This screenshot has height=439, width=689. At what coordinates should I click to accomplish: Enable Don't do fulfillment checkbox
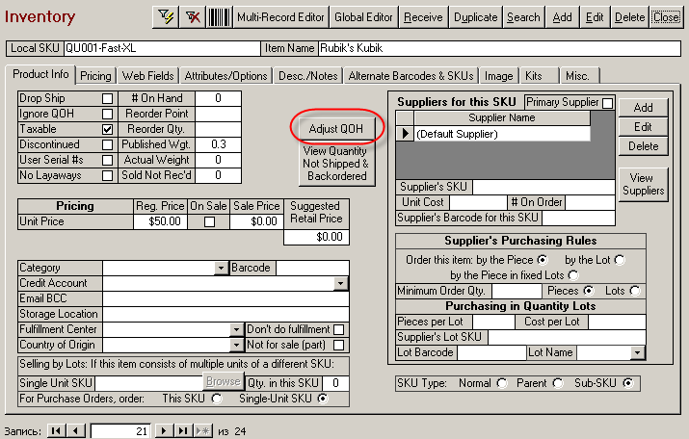point(339,329)
